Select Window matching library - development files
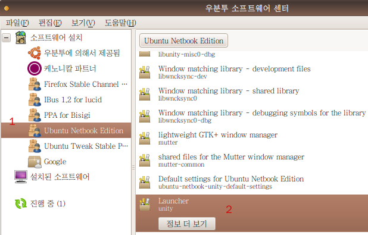Viewport: 368px width, 235px height. [234, 69]
